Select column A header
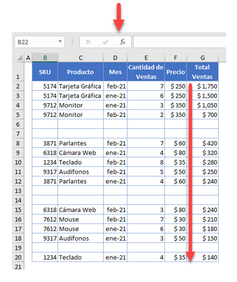This screenshot has width=237, height=282. tap(28, 58)
